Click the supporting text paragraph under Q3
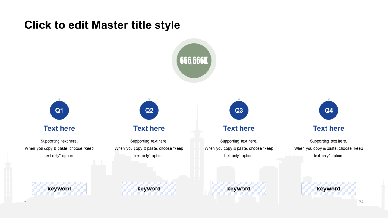Image resolution: width=388 pixels, height=218 pixels. (x=239, y=148)
